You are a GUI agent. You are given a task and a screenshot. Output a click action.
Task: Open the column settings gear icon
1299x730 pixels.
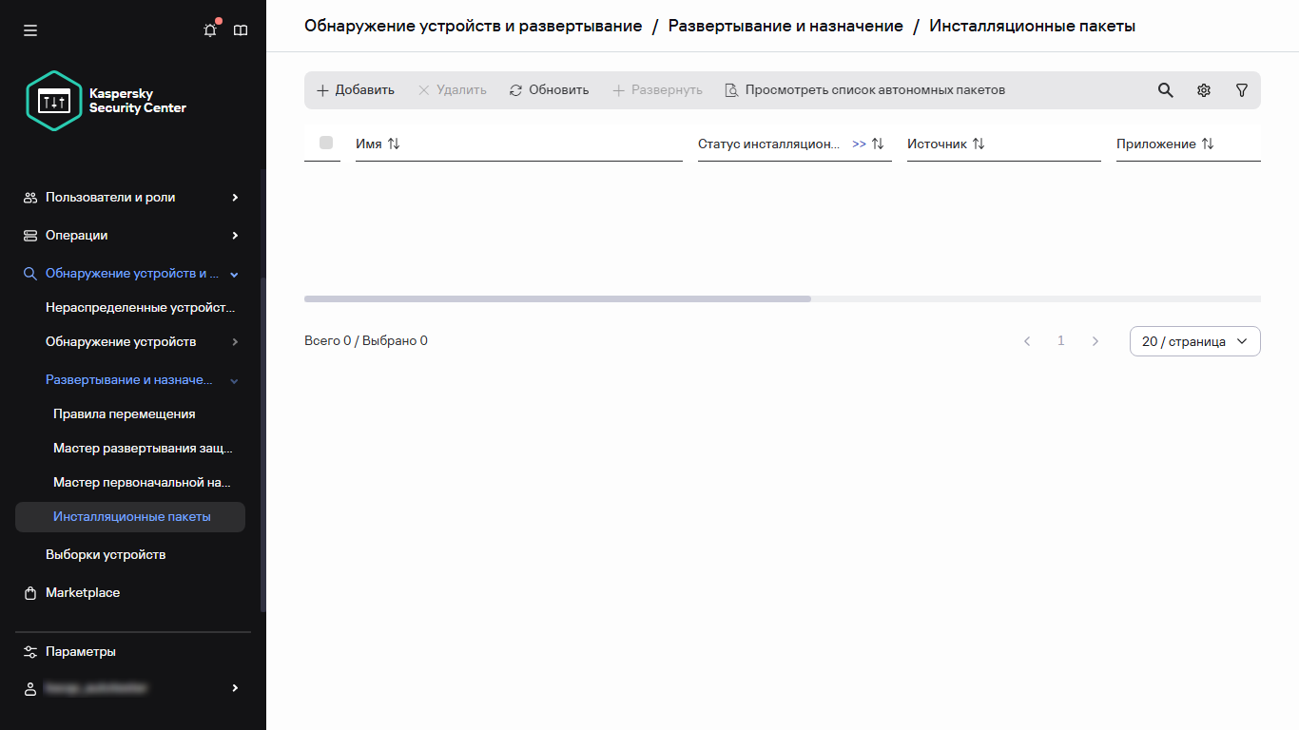pyautogui.click(x=1203, y=89)
